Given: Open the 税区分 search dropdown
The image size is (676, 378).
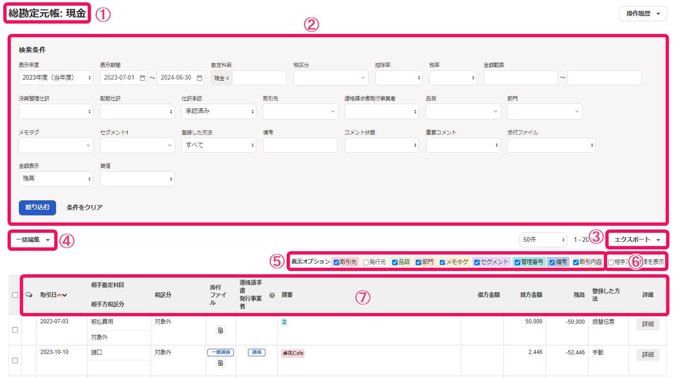Looking at the screenshot, I should (331, 78).
